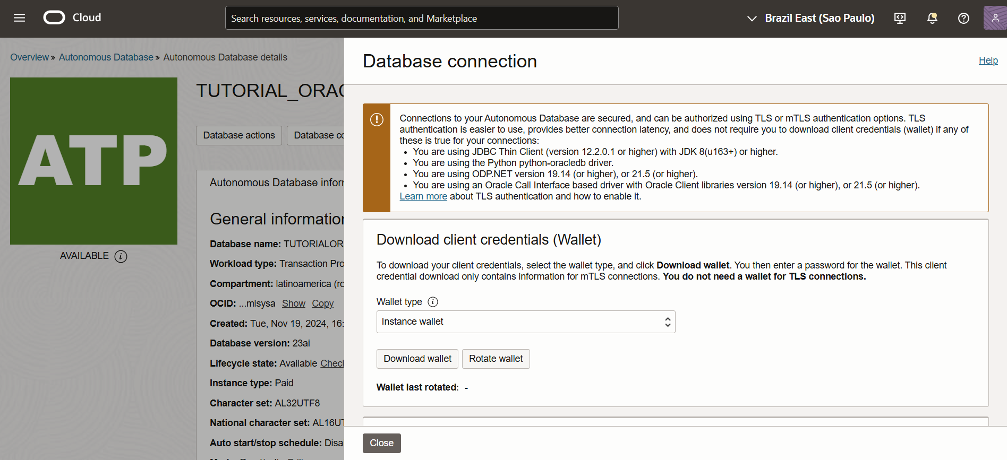This screenshot has height=460, width=1007.
Task: Open the Brazil East (Sao Paulo) region selector
Action: coord(810,18)
